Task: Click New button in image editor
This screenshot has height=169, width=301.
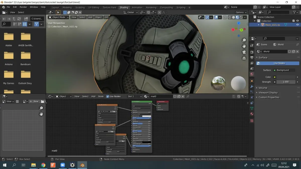Action: [x=34, y=101]
